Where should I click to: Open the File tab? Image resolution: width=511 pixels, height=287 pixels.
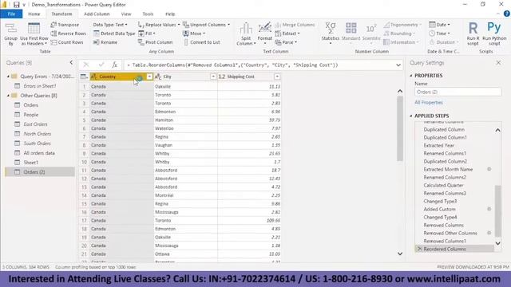pos(11,14)
